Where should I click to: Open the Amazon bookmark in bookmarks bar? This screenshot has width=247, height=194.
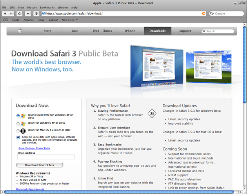tap(29, 20)
